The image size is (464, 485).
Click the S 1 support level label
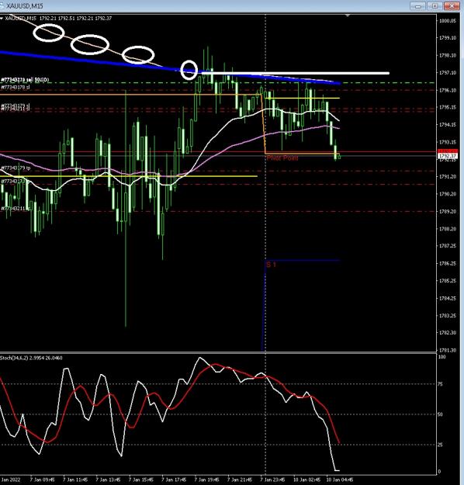click(271, 265)
